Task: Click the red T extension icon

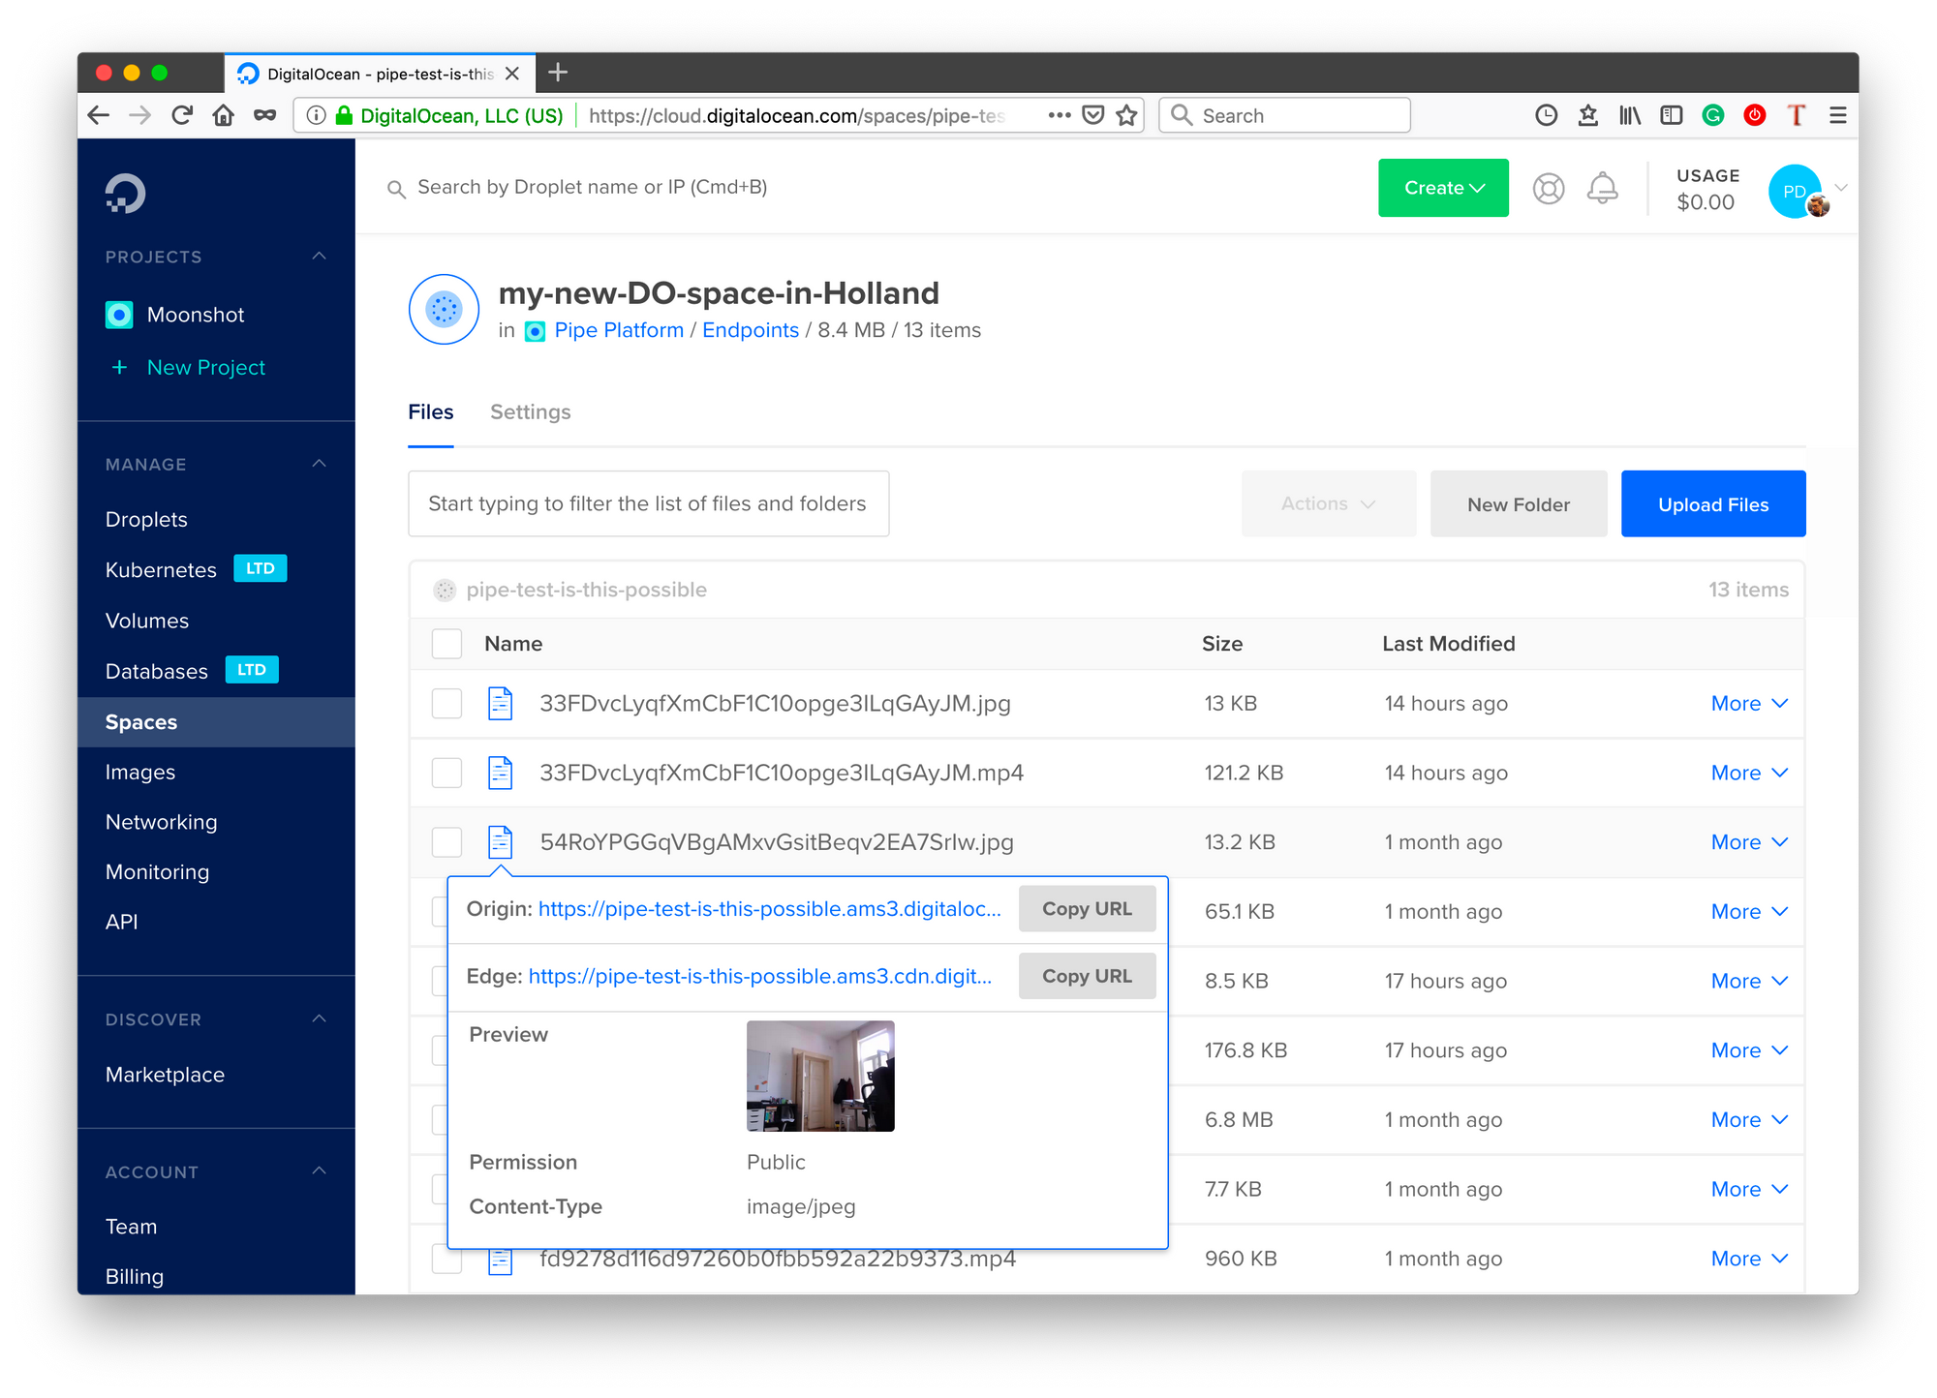Action: pos(1797,115)
